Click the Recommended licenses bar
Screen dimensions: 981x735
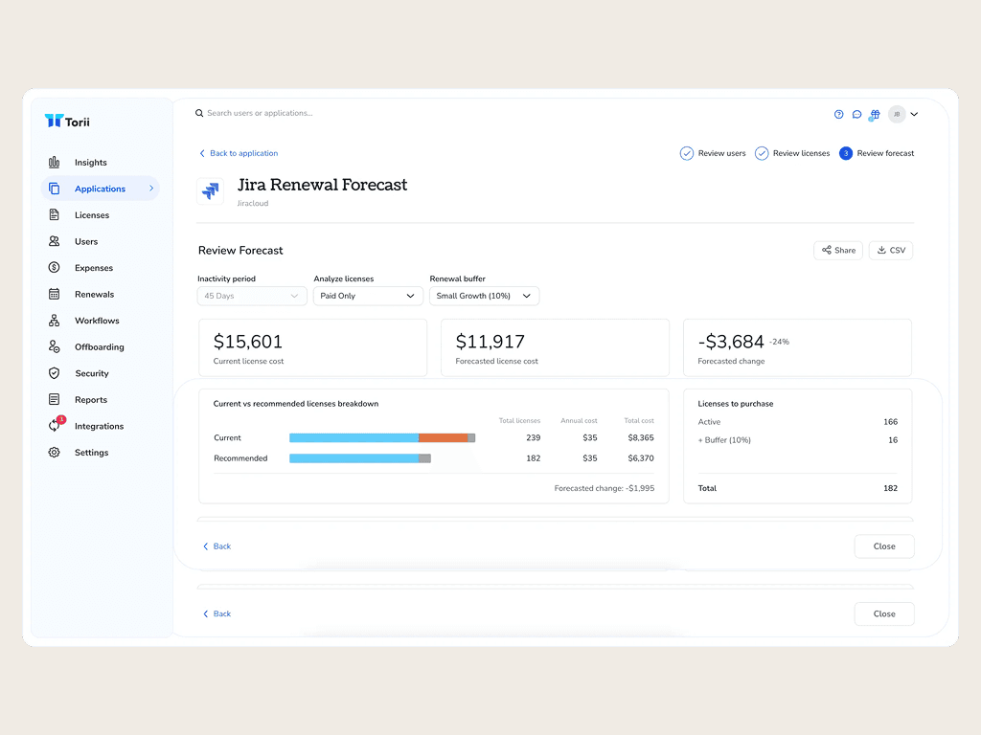(x=360, y=458)
